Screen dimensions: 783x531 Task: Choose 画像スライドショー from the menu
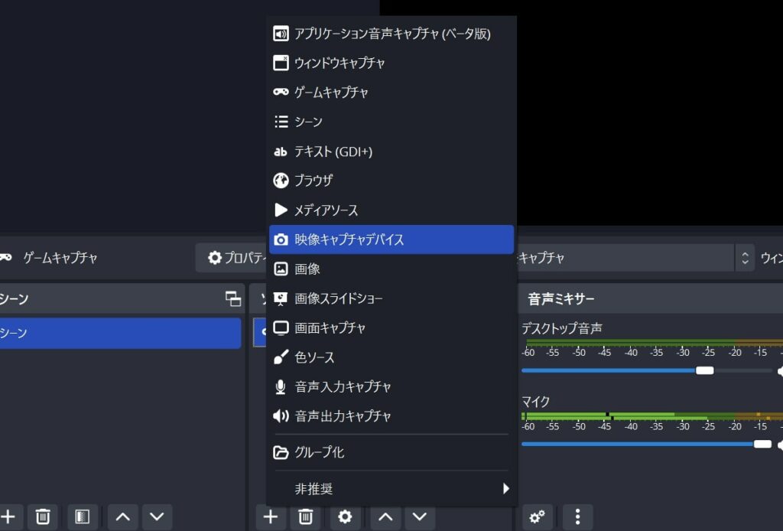(391, 298)
